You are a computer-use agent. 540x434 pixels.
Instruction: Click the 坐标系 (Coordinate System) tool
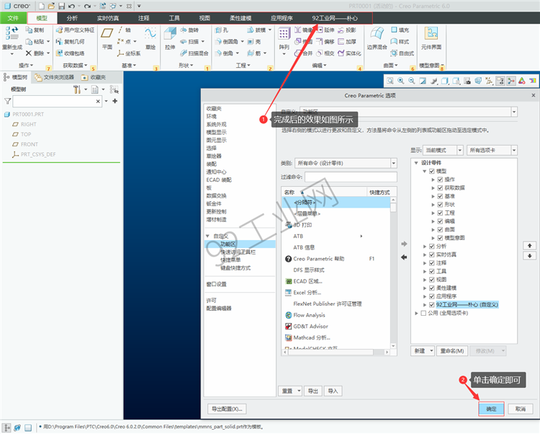tap(129, 53)
